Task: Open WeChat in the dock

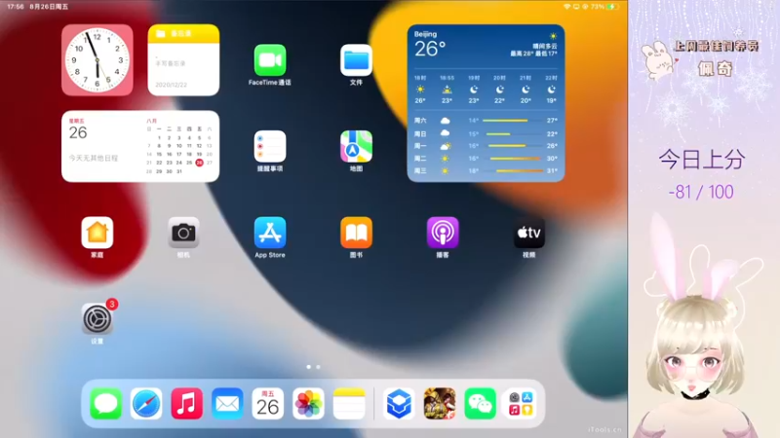Action: pyautogui.click(x=480, y=403)
